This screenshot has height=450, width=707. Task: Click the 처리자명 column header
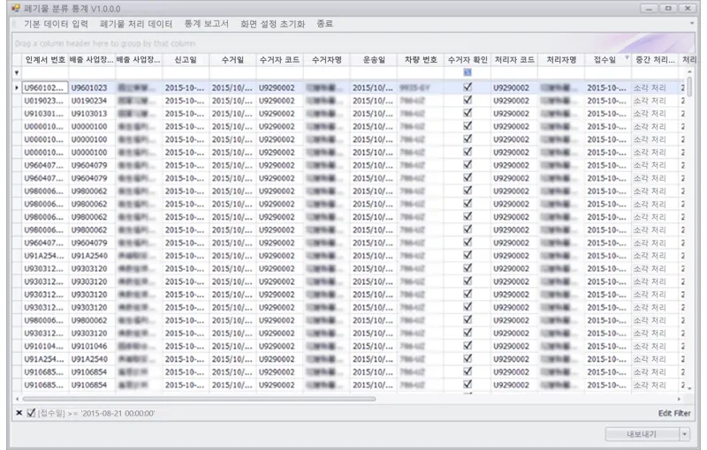[x=561, y=60]
